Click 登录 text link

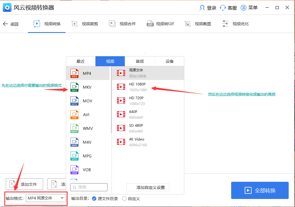(212, 8)
